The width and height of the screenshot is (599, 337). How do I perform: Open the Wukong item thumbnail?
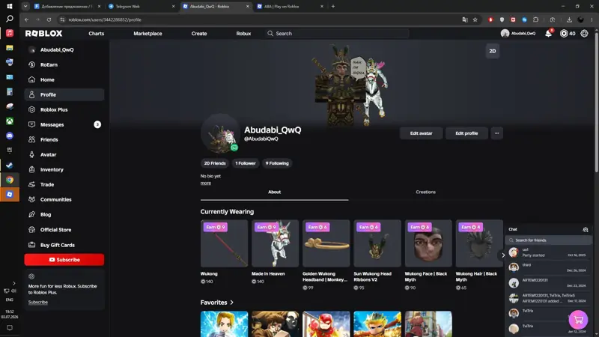pos(224,243)
